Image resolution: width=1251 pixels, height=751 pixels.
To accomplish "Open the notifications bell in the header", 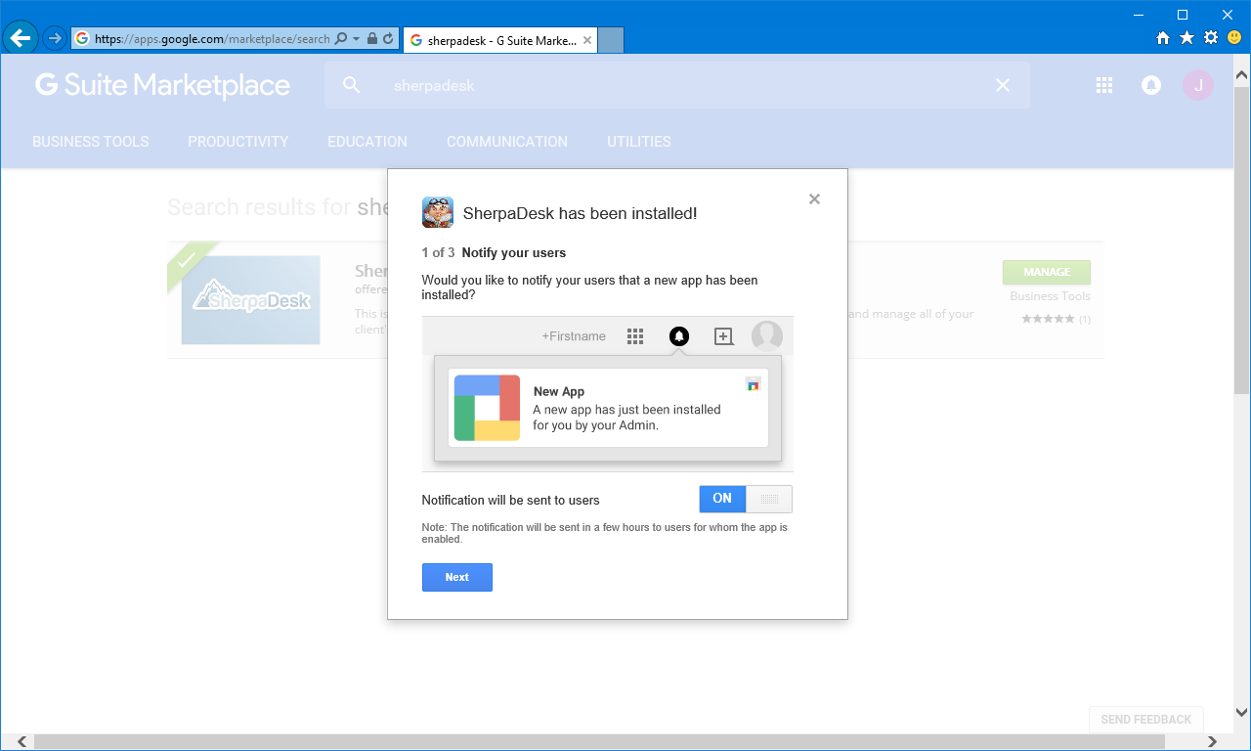I will (1150, 85).
